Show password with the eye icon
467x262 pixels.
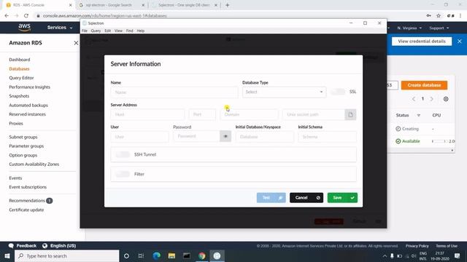pyautogui.click(x=225, y=136)
